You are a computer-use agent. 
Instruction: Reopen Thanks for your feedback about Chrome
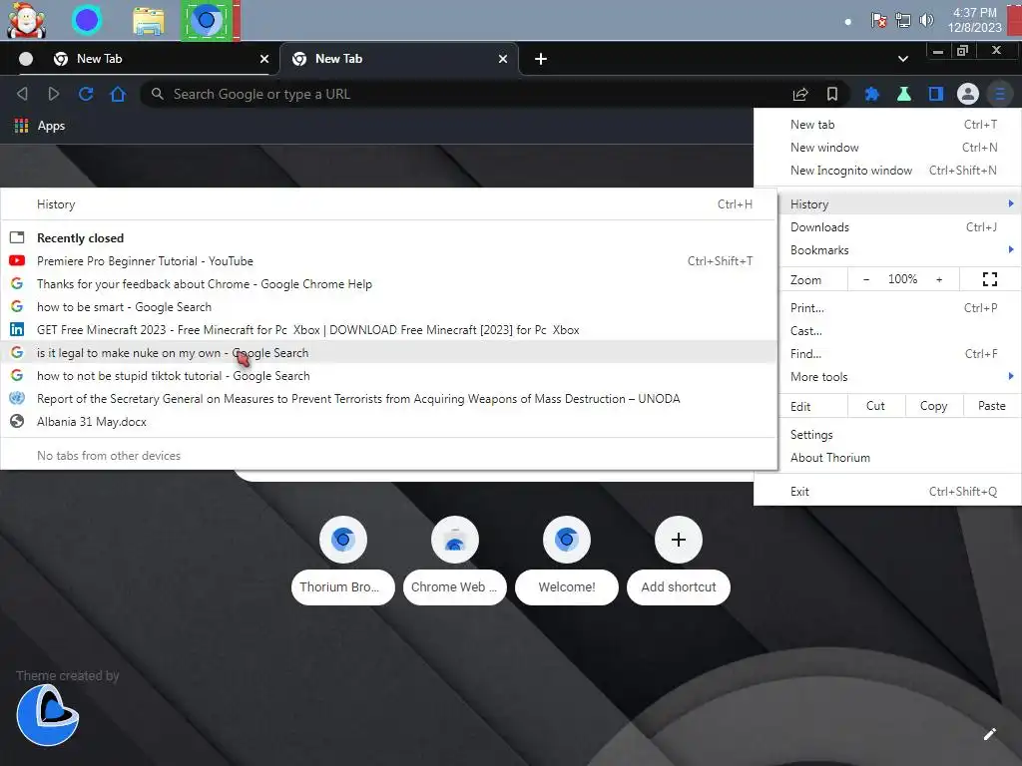[x=388, y=284]
